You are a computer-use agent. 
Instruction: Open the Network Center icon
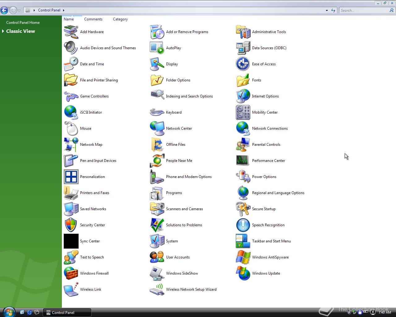point(157,128)
